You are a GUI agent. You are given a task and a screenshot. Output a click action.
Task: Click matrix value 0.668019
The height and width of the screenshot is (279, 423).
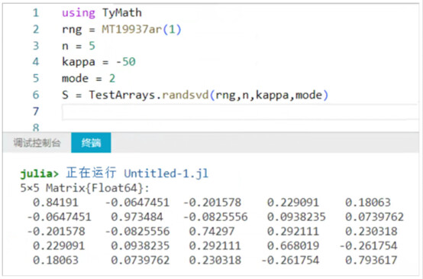(293, 246)
